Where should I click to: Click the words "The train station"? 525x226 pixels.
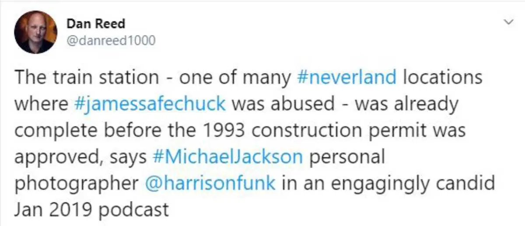tap(86, 78)
